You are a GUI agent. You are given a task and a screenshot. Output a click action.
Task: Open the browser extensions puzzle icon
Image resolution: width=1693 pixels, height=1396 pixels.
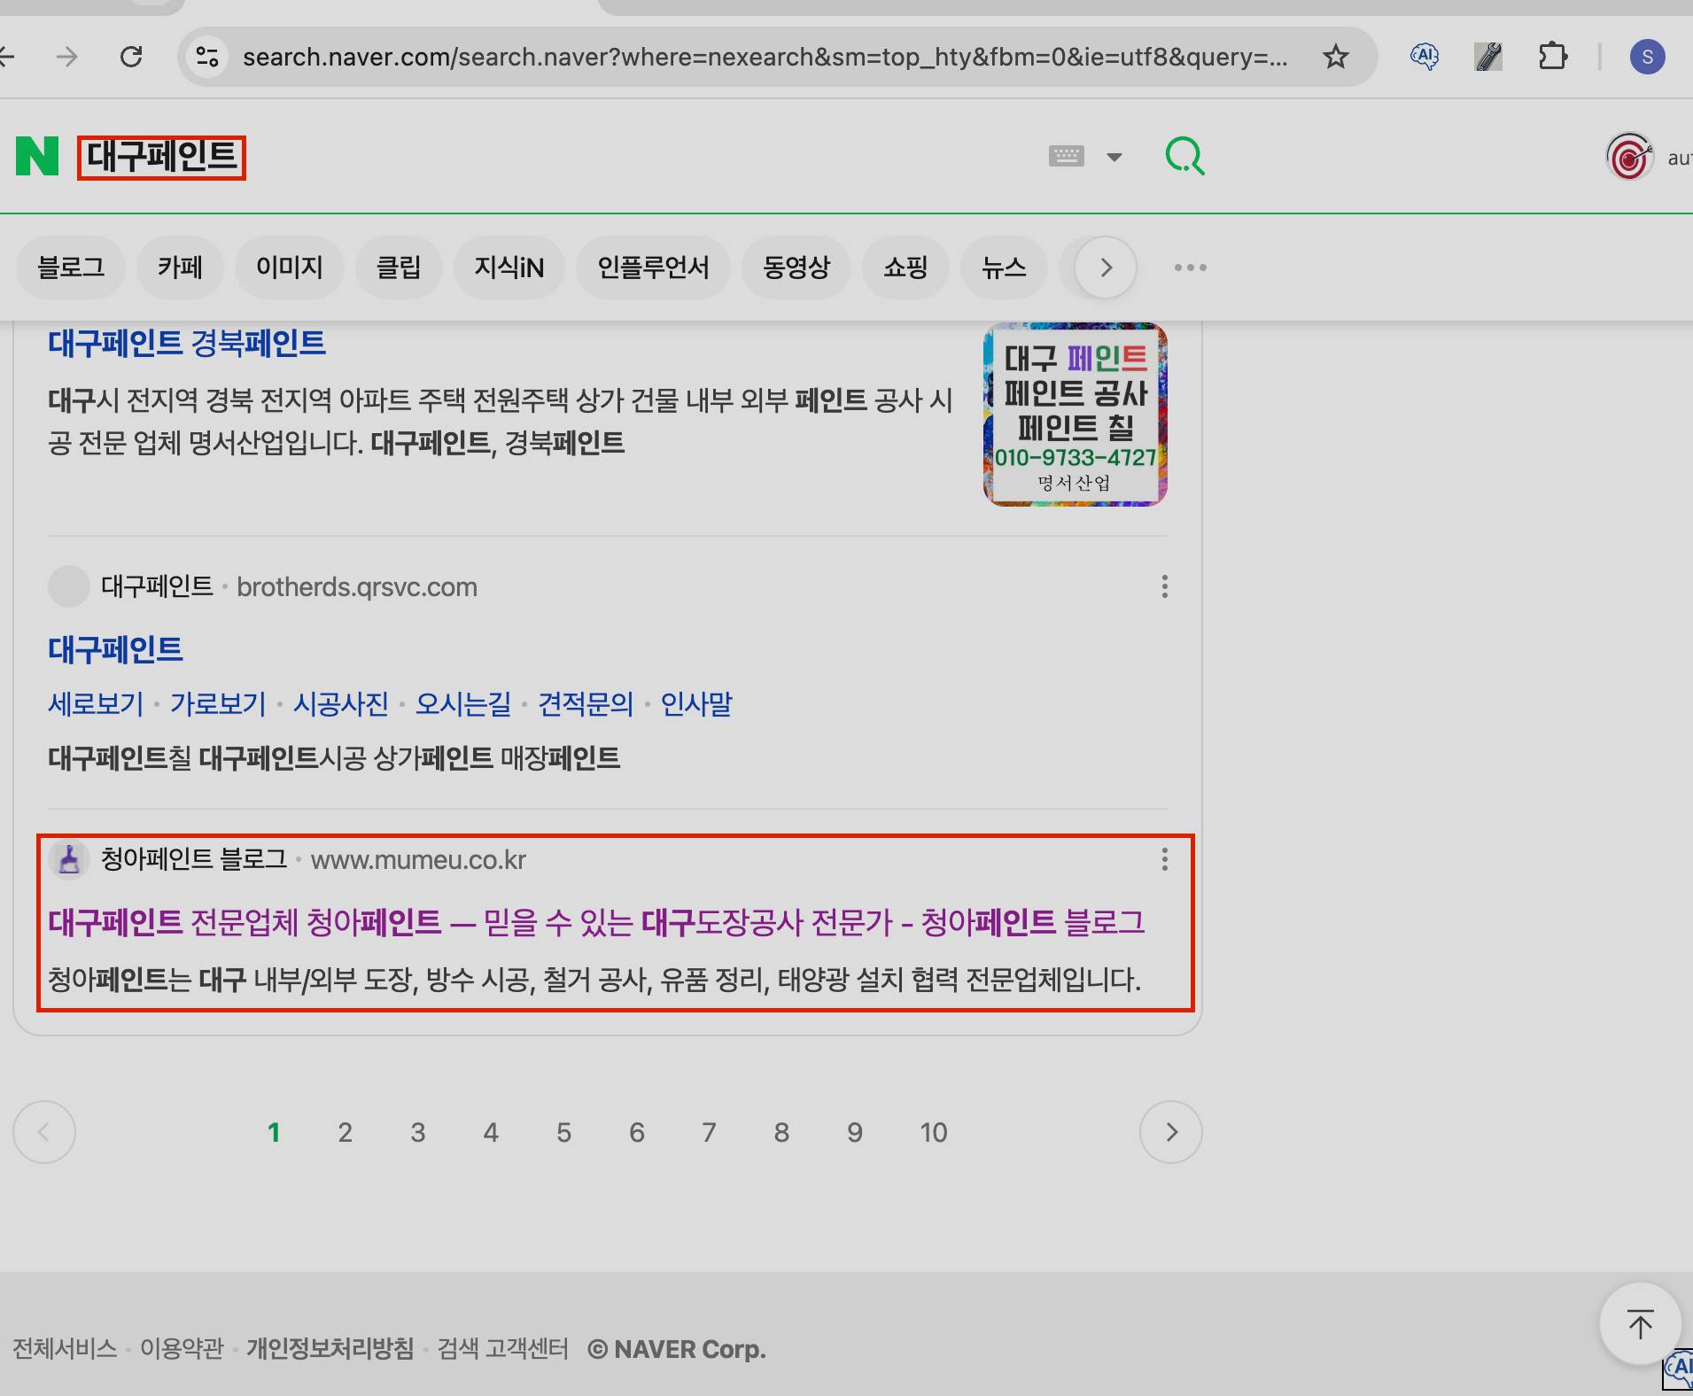click(x=1552, y=58)
